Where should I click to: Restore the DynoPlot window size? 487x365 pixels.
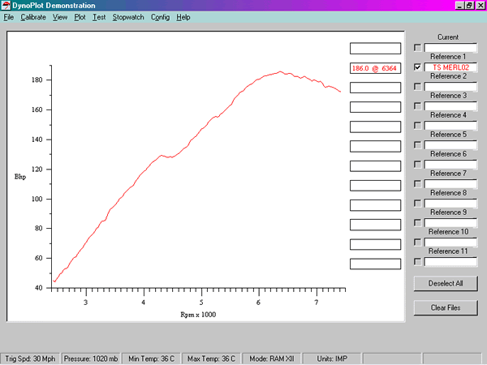tap(468, 6)
